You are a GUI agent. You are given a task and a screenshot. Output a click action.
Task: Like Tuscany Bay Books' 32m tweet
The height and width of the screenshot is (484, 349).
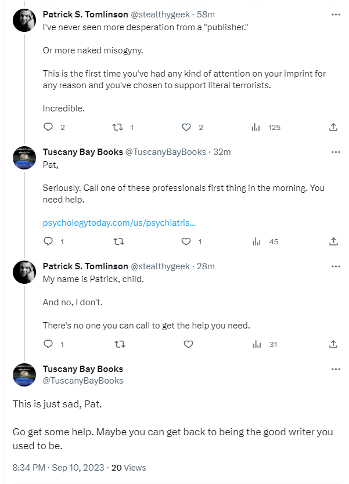point(186,241)
